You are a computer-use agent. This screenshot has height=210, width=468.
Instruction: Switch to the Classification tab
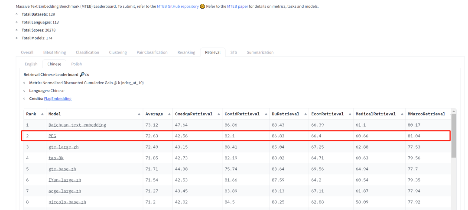(88, 52)
